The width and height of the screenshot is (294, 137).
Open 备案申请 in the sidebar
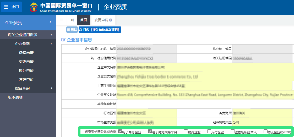[x=26, y=53]
